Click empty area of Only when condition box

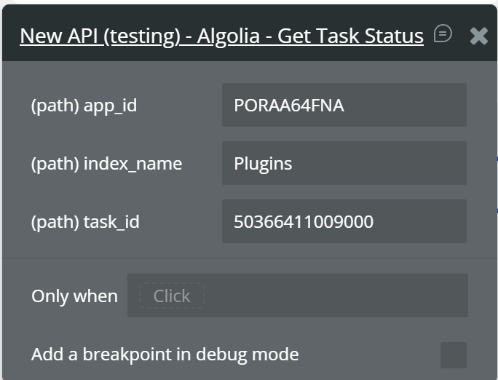(x=335, y=296)
